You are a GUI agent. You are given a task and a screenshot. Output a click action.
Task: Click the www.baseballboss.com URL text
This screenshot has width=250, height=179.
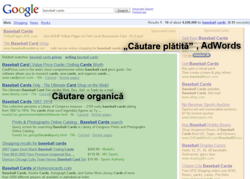click(200, 76)
